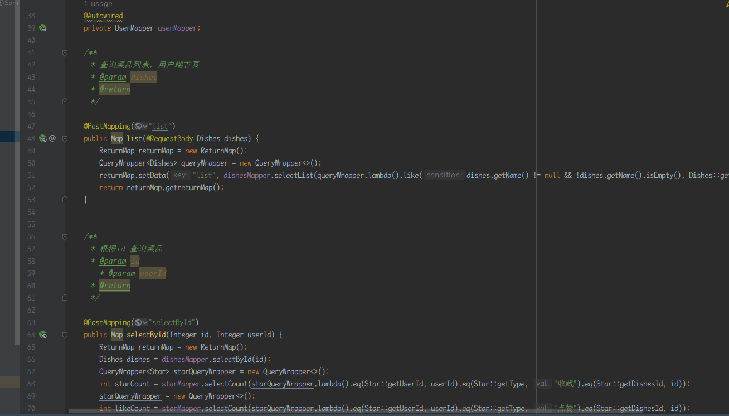Click the "收藏" string literal
The height and width of the screenshot is (416, 729).
[x=566, y=384]
